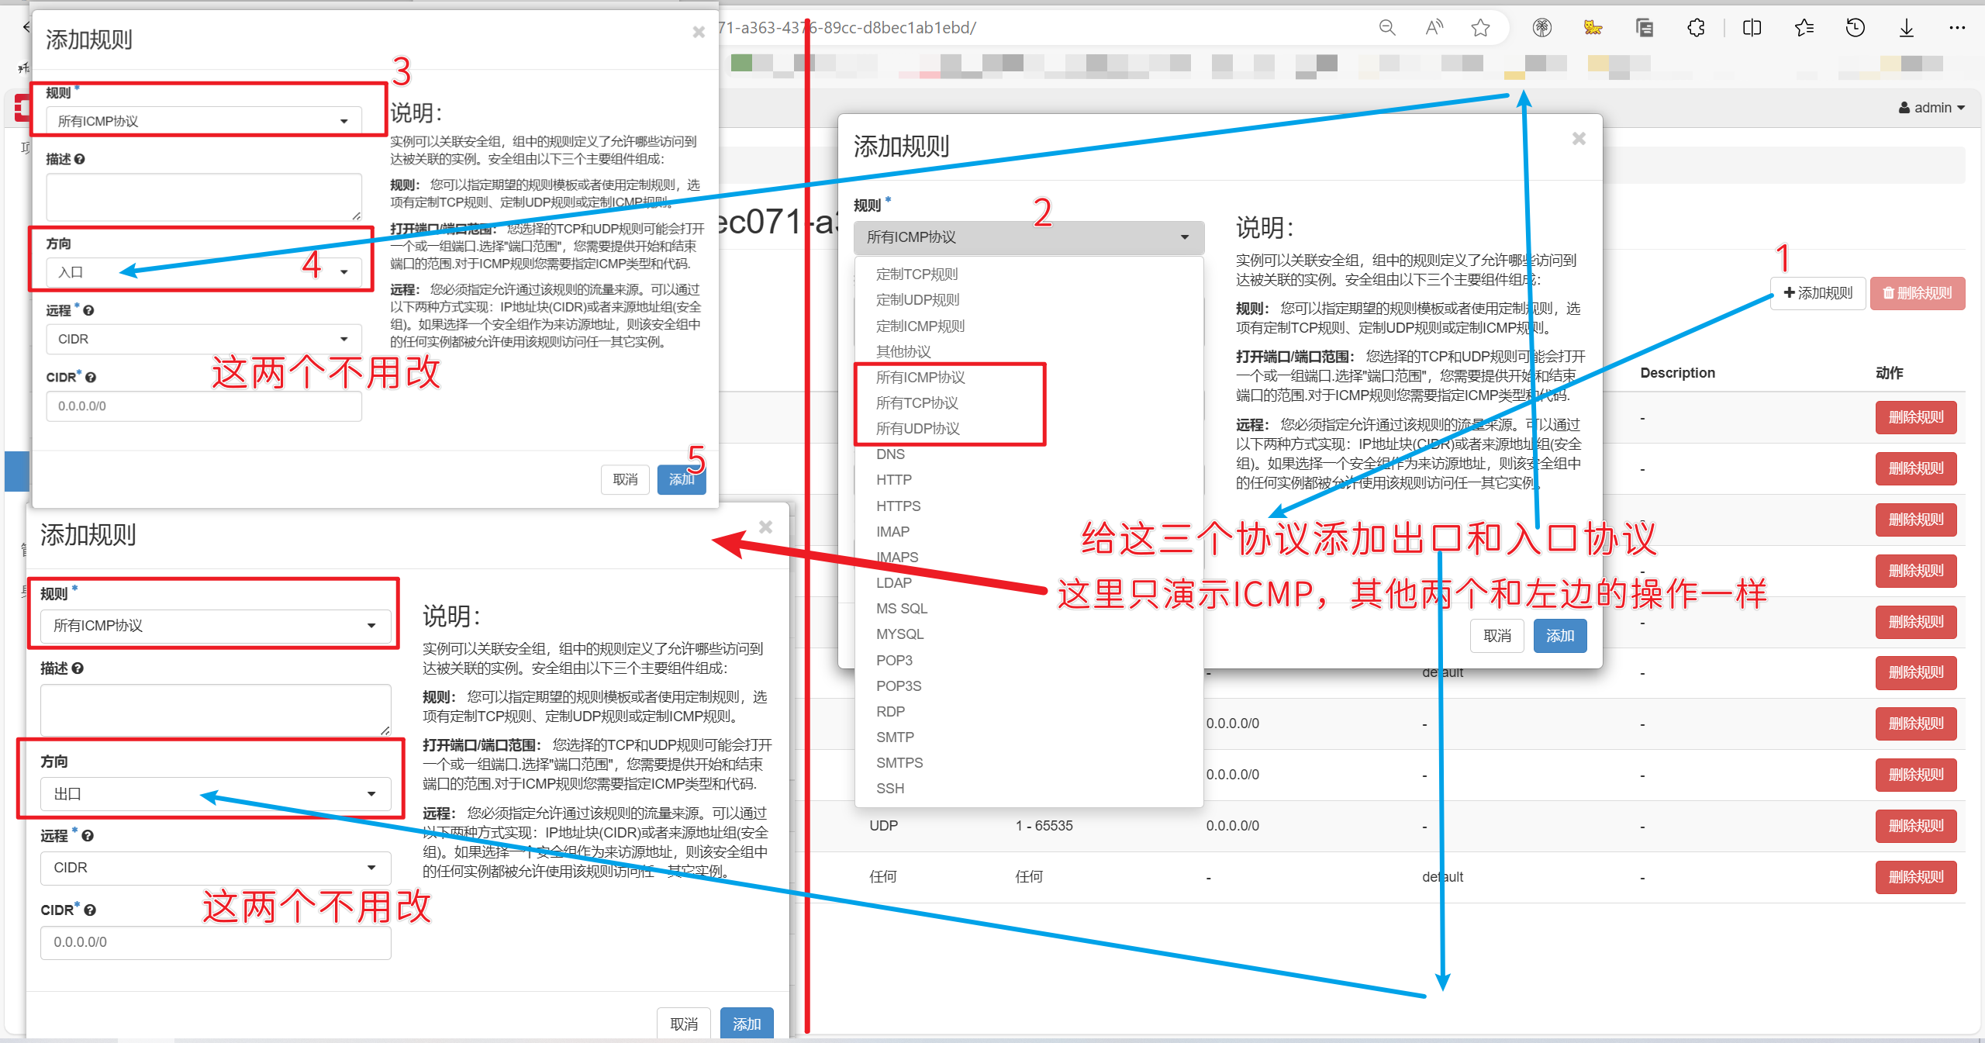Choose HTTPS in the rule list
The width and height of the screenshot is (1985, 1043).
coord(898,506)
